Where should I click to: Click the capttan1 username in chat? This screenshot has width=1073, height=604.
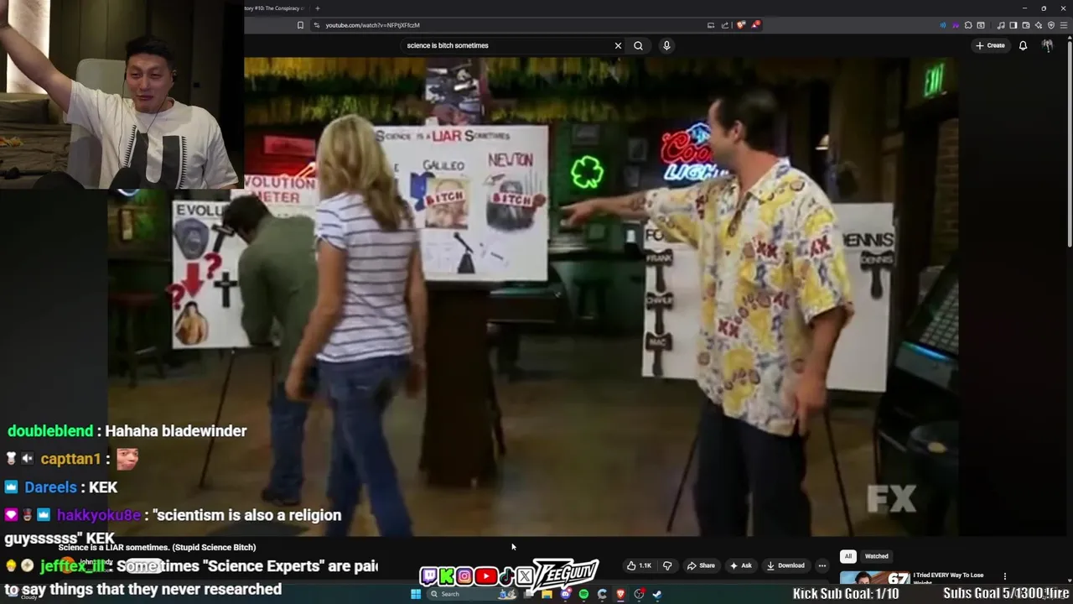pyautogui.click(x=70, y=459)
